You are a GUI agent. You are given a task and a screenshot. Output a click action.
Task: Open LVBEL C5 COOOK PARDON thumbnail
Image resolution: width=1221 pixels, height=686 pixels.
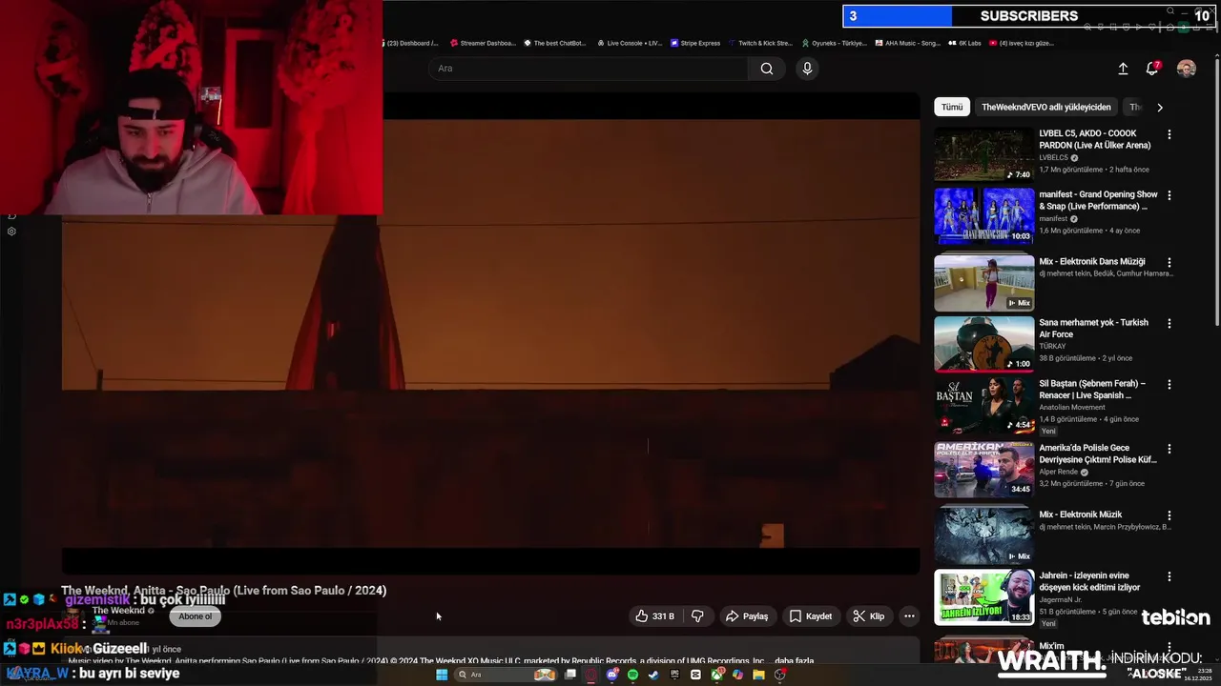[x=983, y=154]
